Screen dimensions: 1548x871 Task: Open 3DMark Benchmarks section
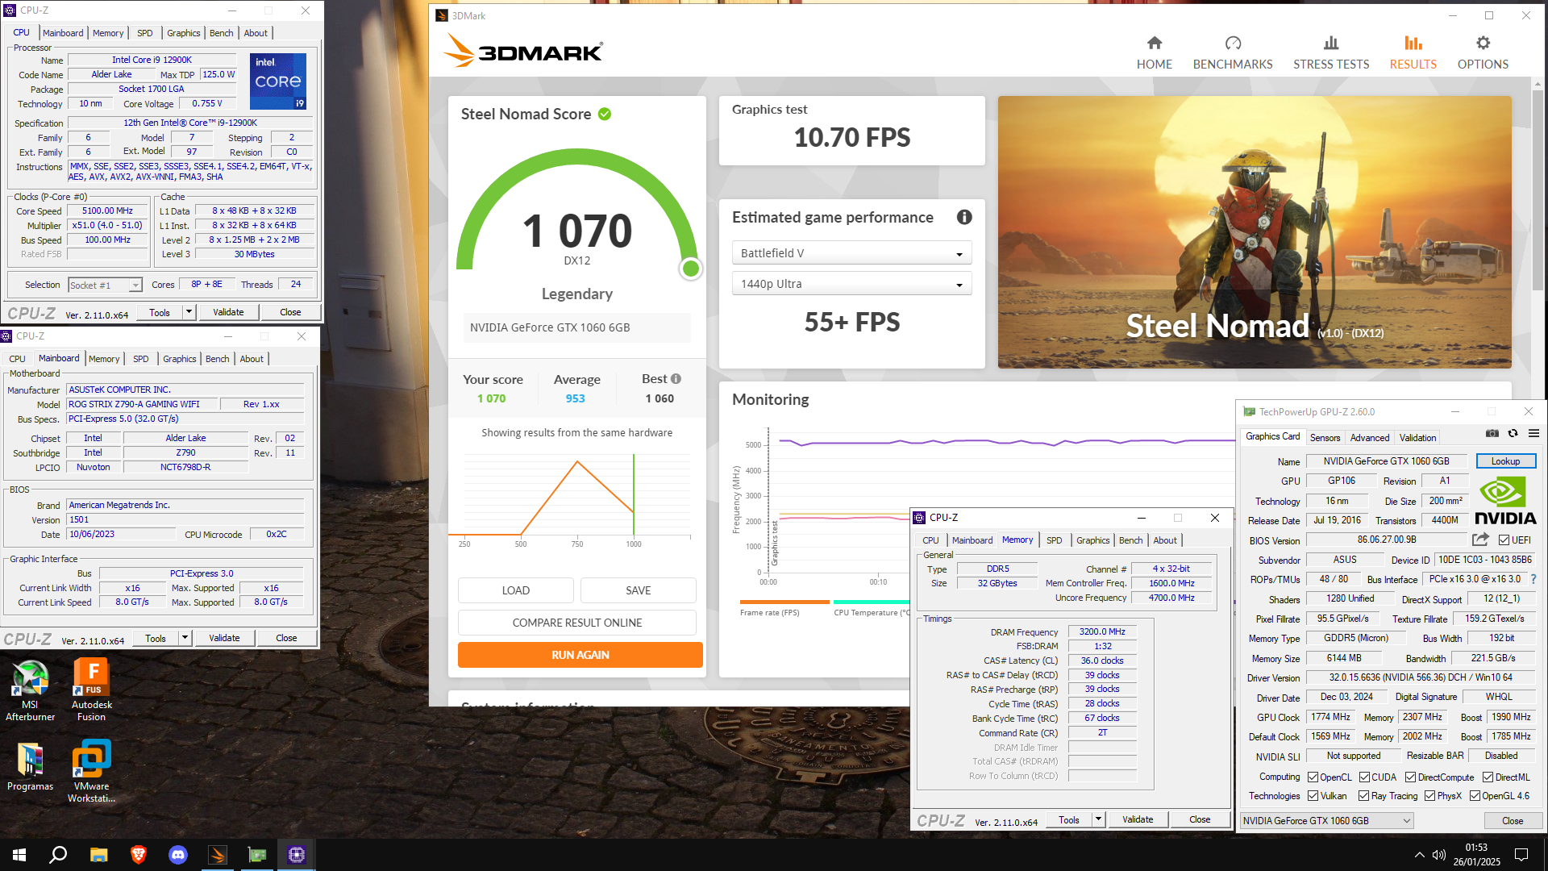(x=1232, y=52)
